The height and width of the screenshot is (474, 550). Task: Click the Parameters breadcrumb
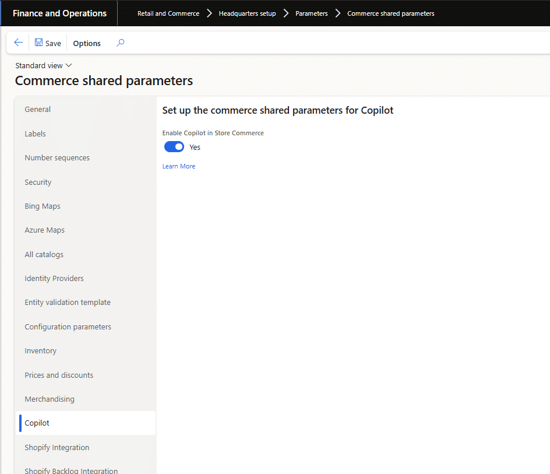[311, 13]
